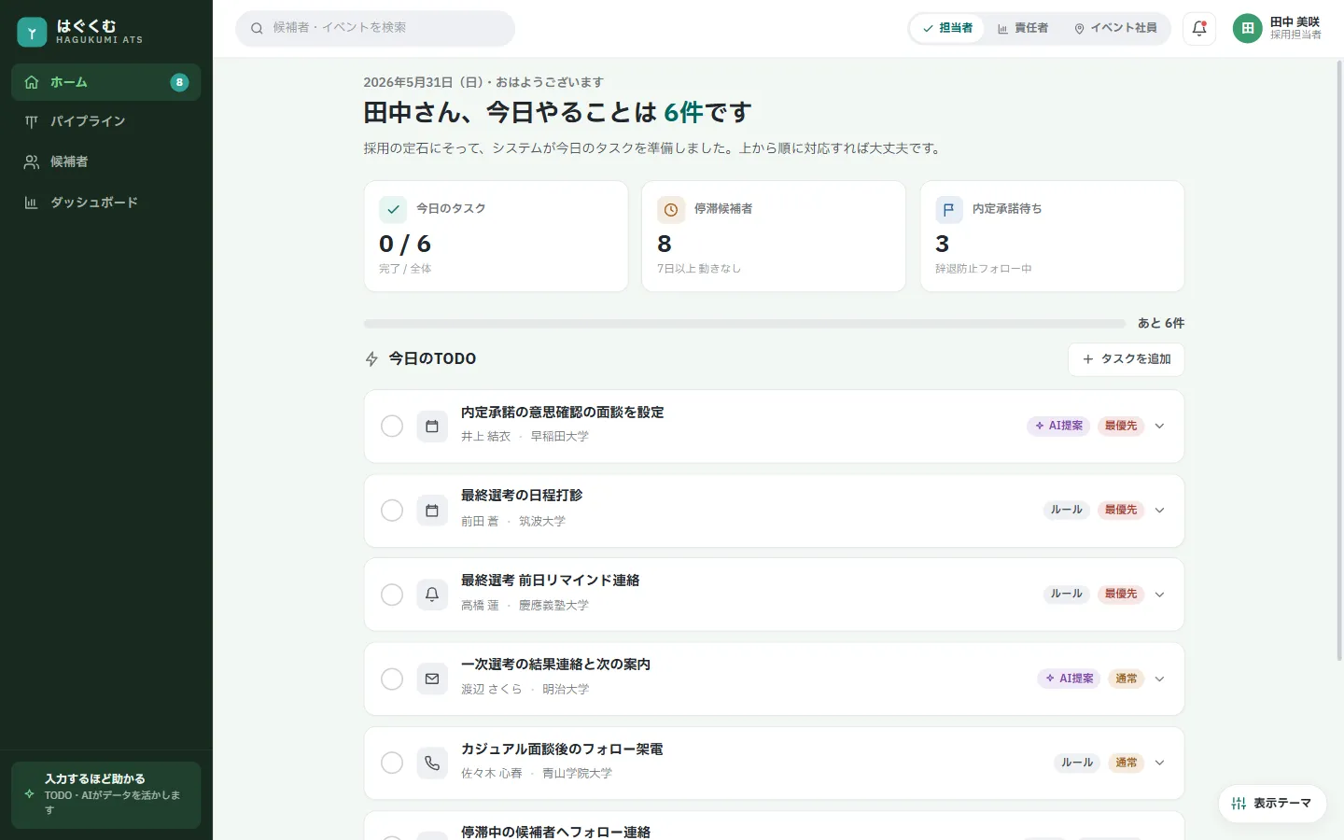Open notifications with the bell icon
This screenshot has height=840, width=1344.
(1199, 28)
